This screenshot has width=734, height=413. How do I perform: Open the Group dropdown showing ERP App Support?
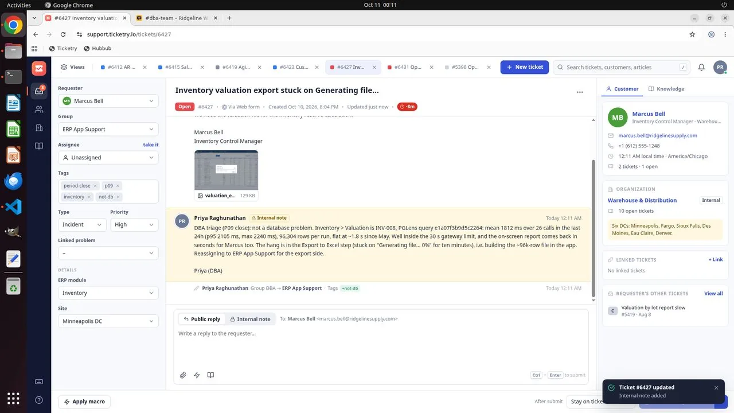[x=108, y=129]
